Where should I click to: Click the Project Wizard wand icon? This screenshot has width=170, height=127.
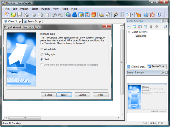click(115, 15)
